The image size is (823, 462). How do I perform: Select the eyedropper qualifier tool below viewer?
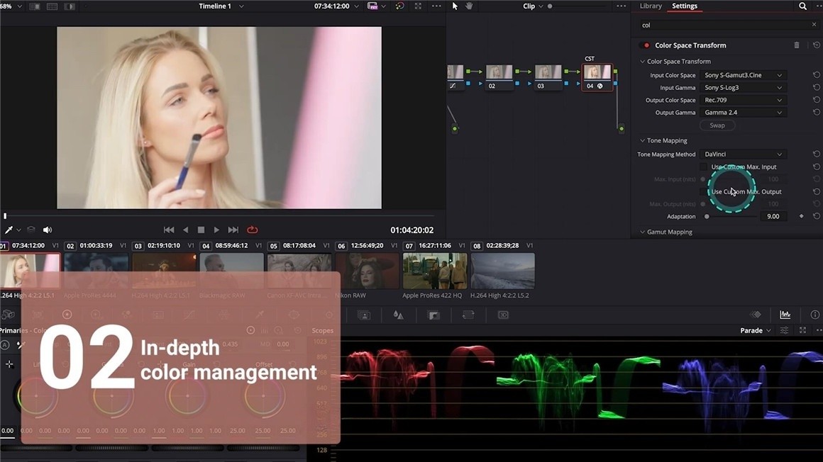tap(9, 230)
